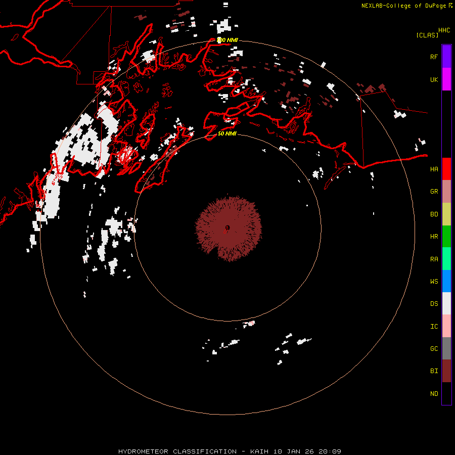455x455 pixels.
Task: Click the BI legend label
Action: [x=434, y=371]
